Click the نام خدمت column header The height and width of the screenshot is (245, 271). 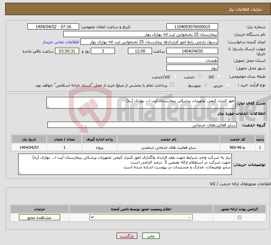coord(168,139)
